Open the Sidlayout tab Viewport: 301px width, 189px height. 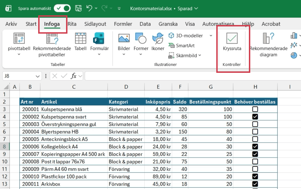coord(95,24)
